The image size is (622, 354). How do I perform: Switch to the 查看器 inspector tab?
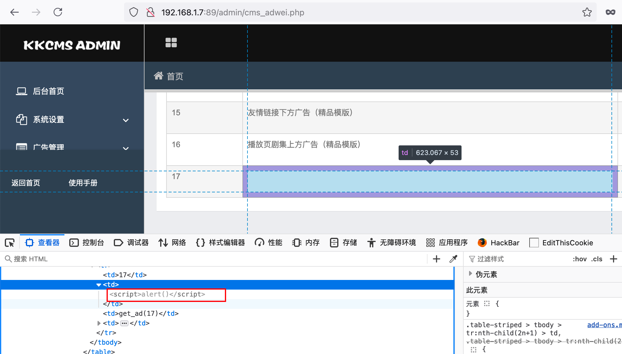coord(42,243)
